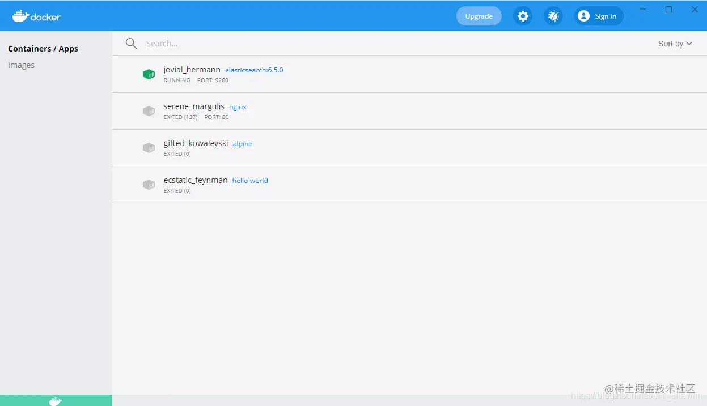707x406 pixels.
Task: Click the RUNNING status of jovial_hermann
Action: 177,80
